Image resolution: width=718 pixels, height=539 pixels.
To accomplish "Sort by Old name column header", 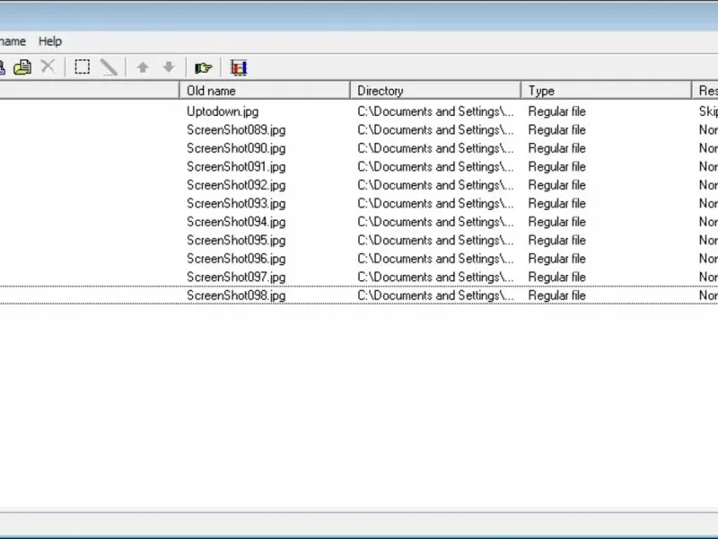I will click(x=265, y=91).
